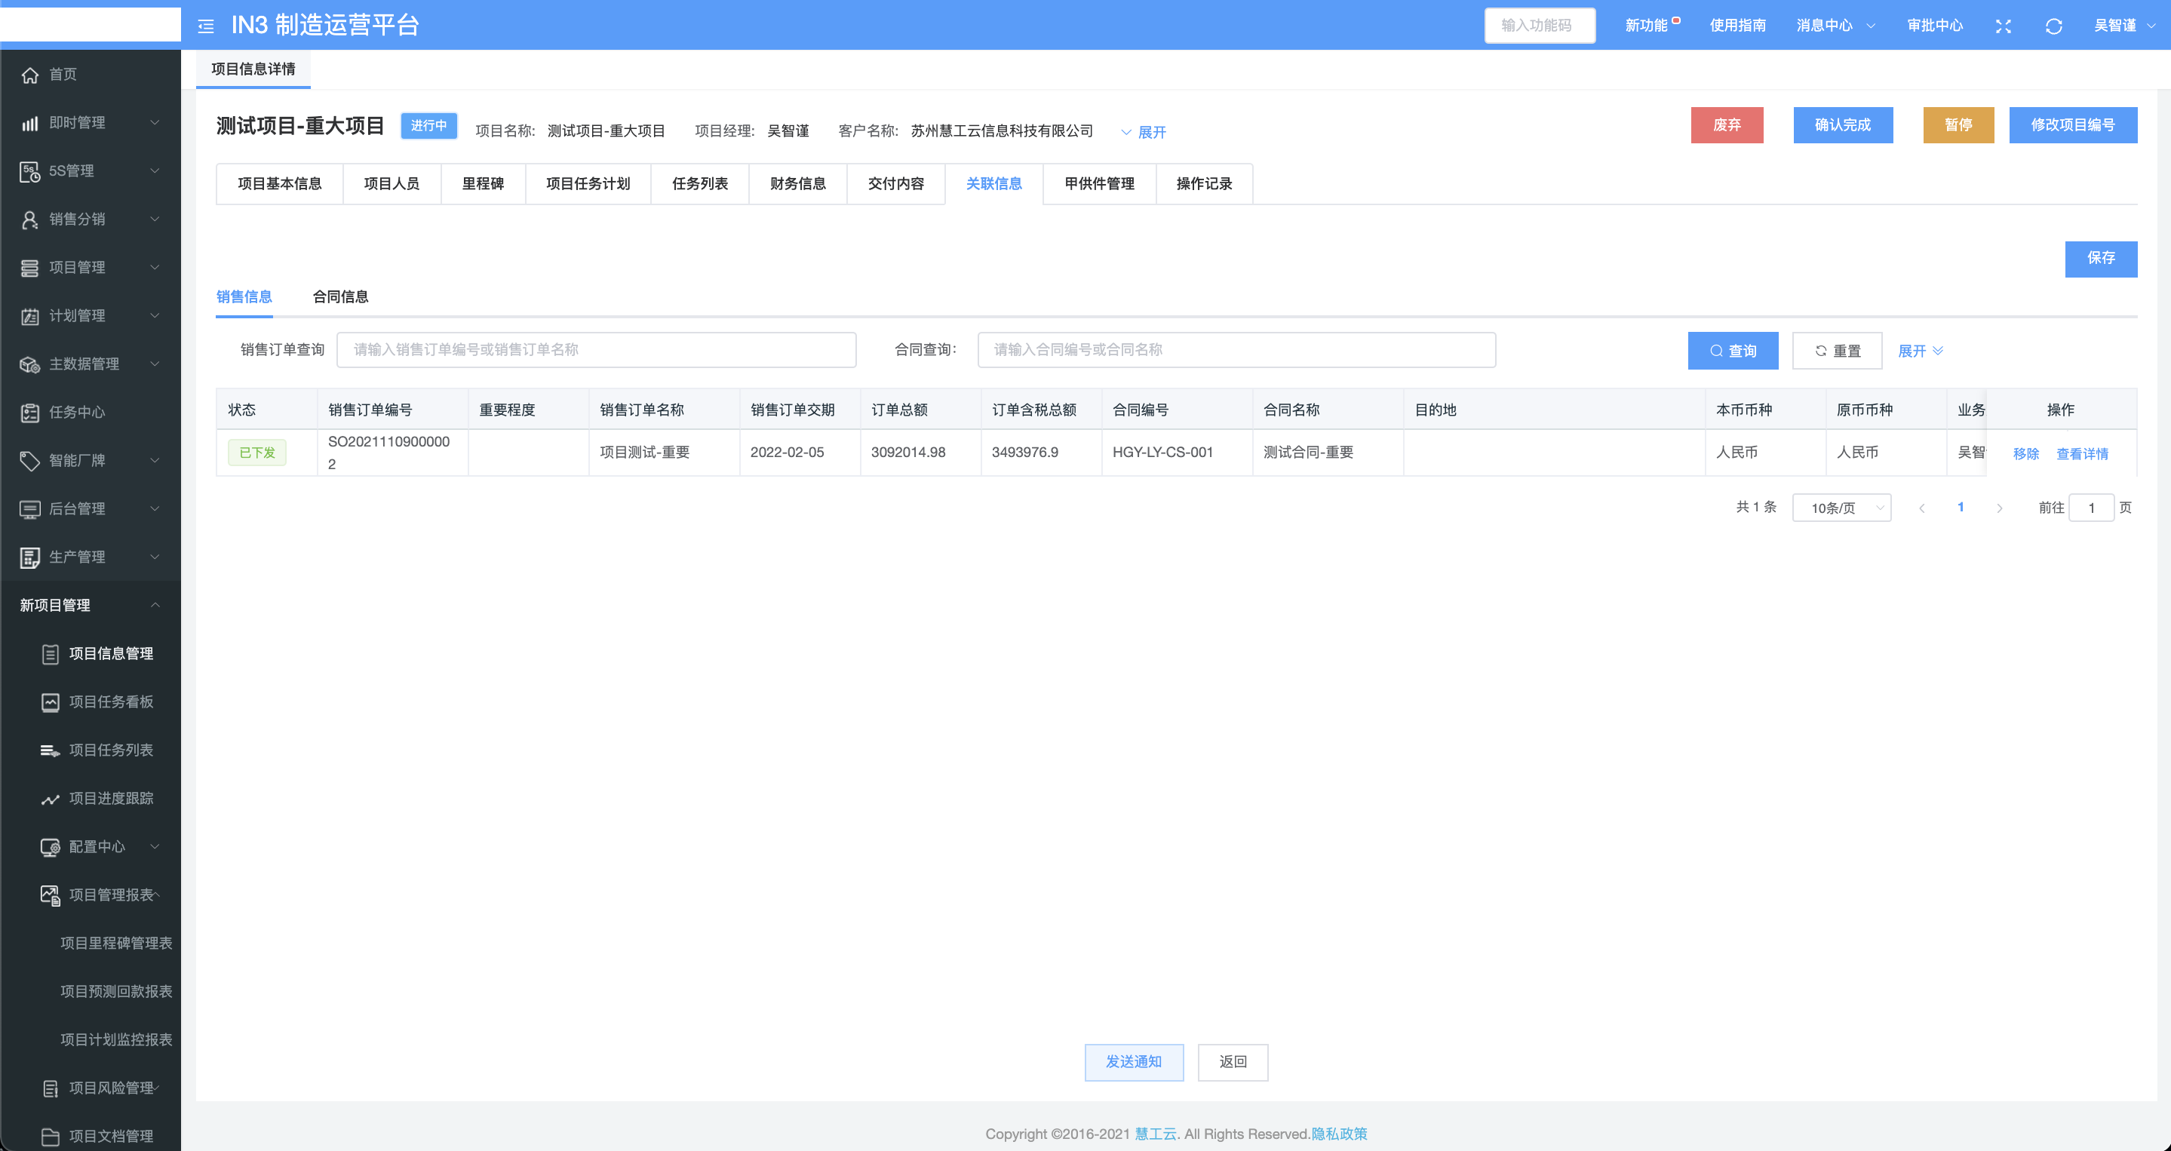This screenshot has height=1151, width=2171.
Task: Open 首页 home icon in sidebar
Action: [x=30, y=75]
